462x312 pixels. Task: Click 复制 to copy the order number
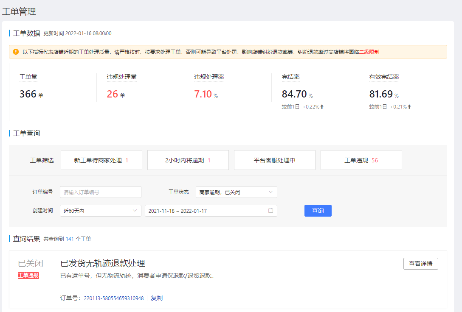click(x=156, y=298)
